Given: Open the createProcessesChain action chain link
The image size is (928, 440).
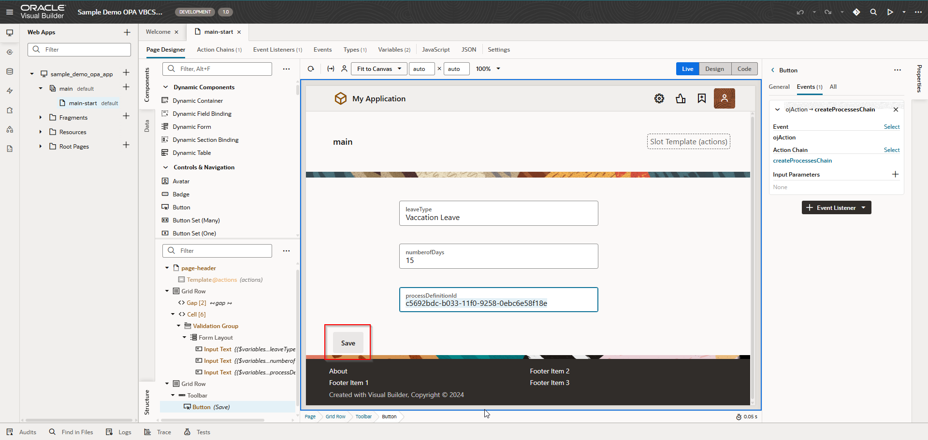Looking at the screenshot, I should (x=802, y=161).
